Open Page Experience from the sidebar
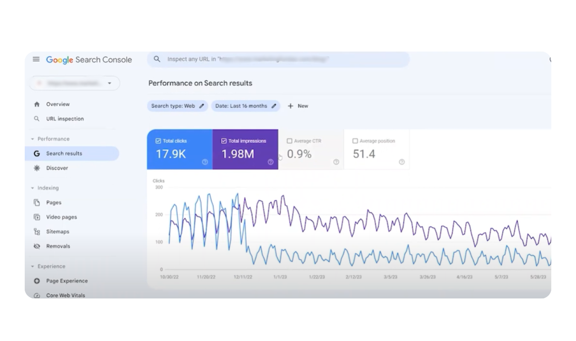 click(67, 281)
